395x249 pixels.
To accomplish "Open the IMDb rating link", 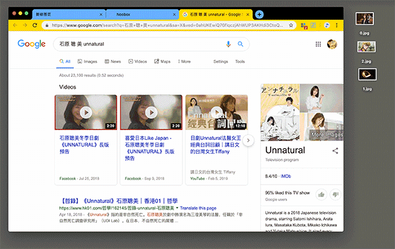I will (286, 176).
